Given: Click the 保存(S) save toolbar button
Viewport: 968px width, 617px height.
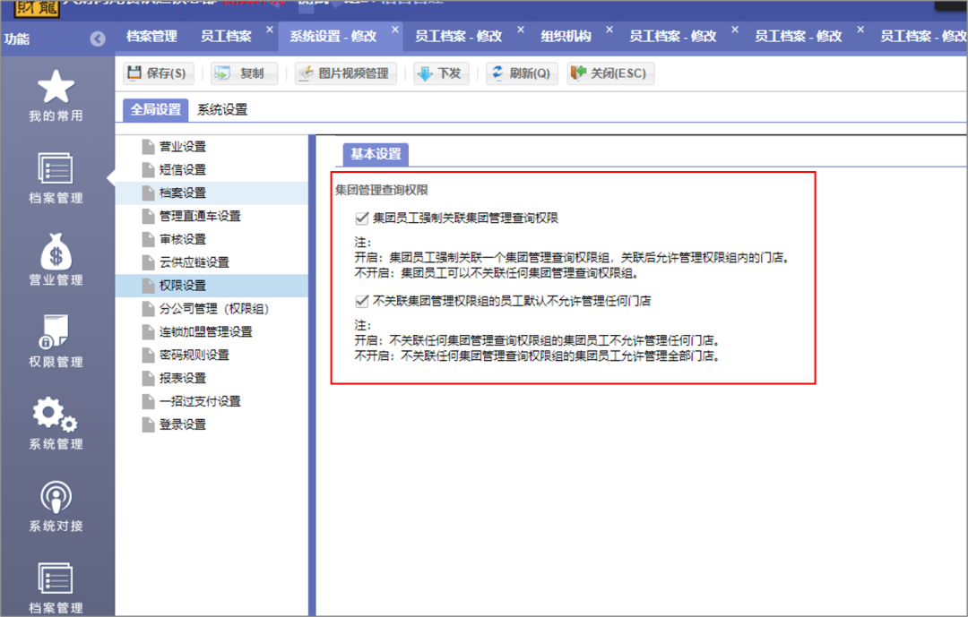Looking at the screenshot, I should [x=158, y=73].
